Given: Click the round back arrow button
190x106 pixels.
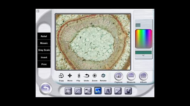Looking at the screenshot, I should pos(46,89).
